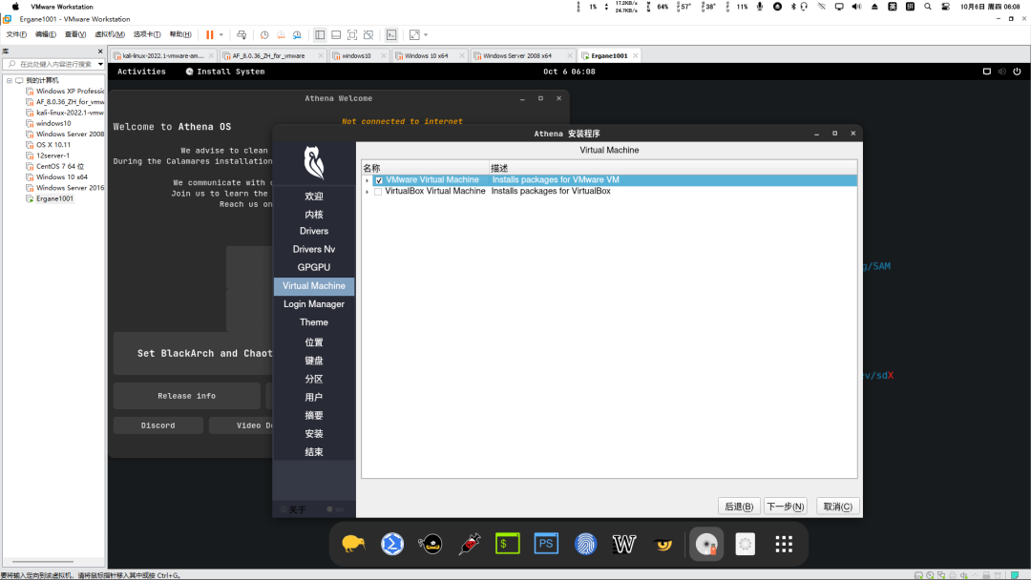Click the GNOME screen icon in top bar
1031x580 pixels.
(x=987, y=72)
